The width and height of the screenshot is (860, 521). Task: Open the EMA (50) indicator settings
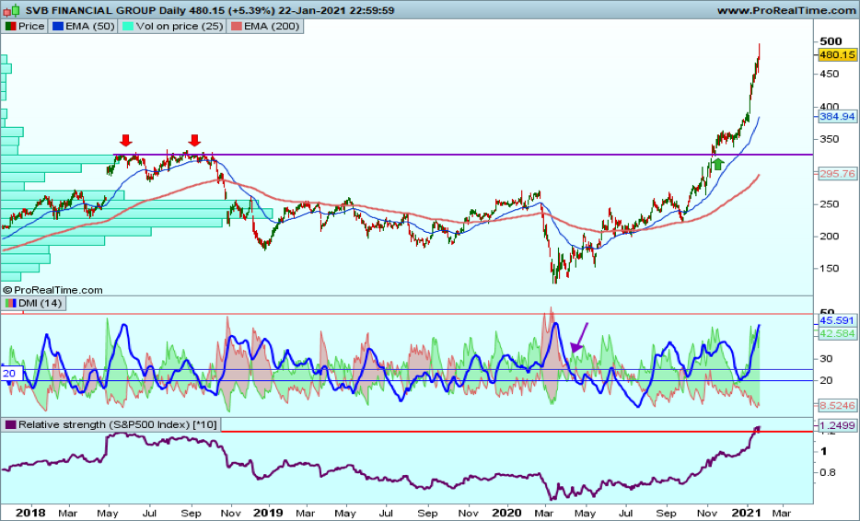pos(83,27)
